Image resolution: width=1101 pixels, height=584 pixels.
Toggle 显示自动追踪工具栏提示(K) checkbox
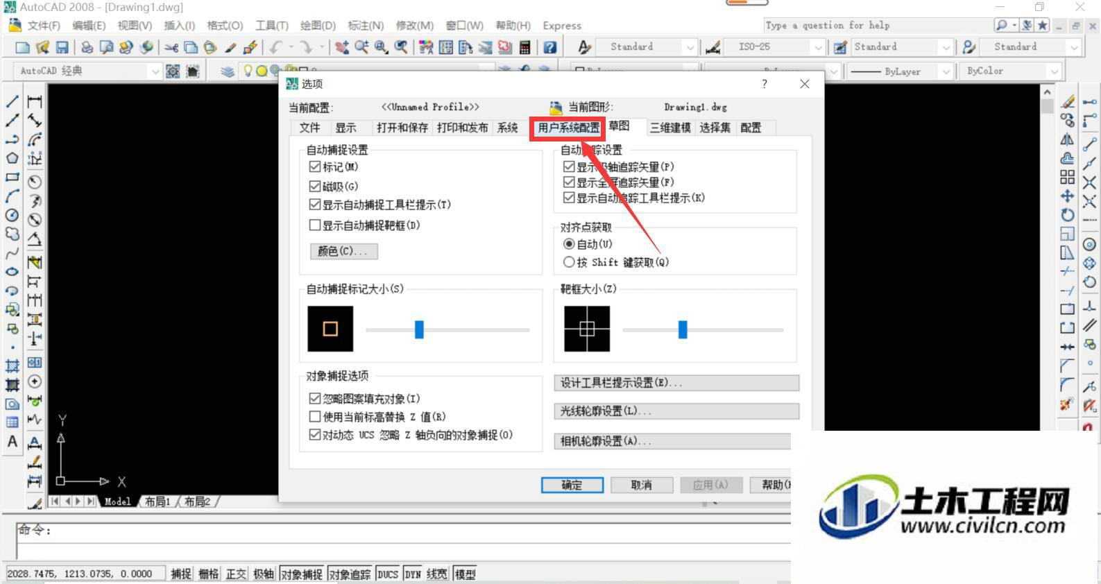pos(570,198)
